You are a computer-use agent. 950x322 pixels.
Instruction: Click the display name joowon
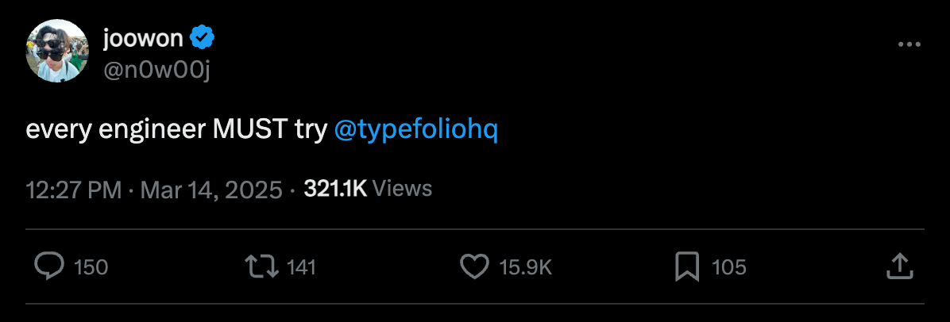(143, 39)
